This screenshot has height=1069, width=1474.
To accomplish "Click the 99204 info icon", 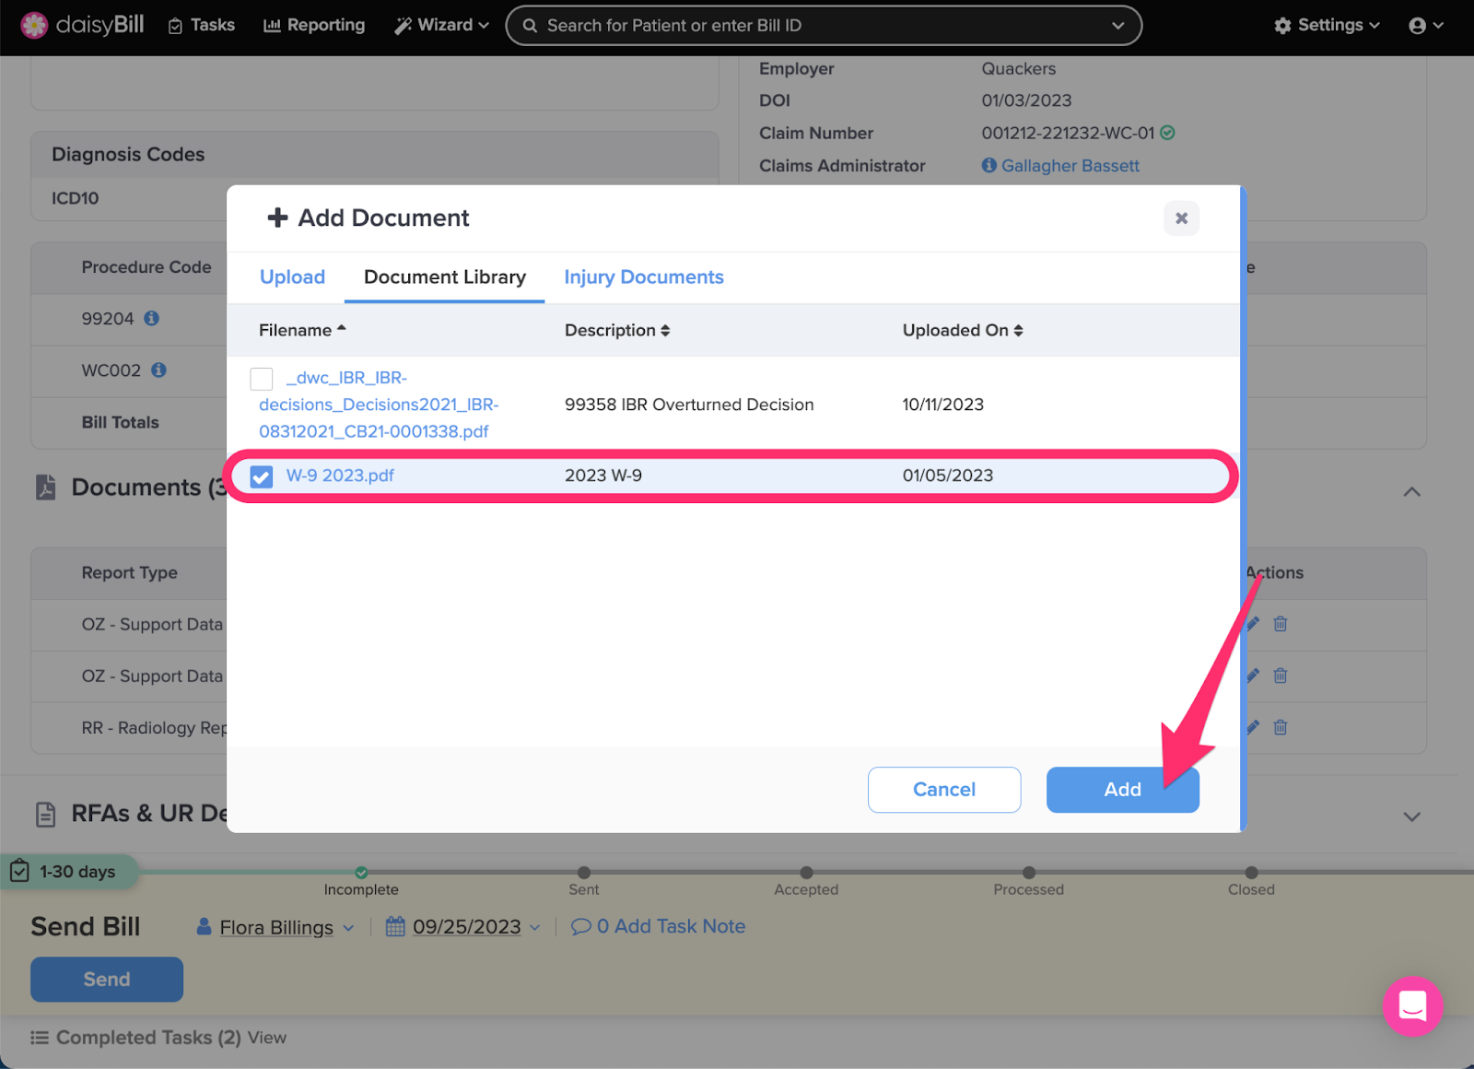I will 152,318.
